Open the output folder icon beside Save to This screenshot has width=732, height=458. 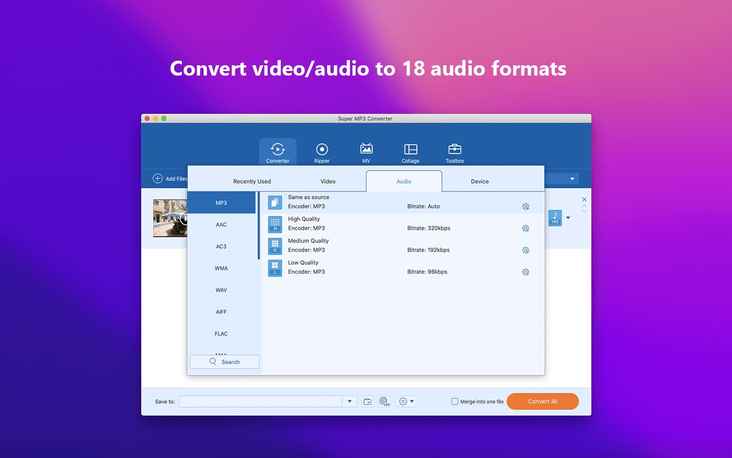point(368,402)
